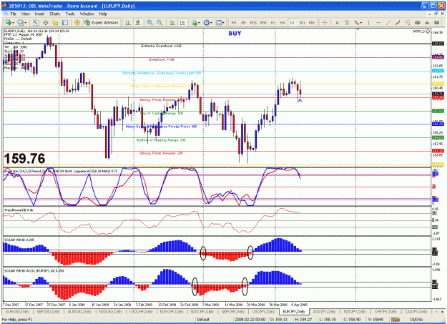The image size is (447, 324).
Task: Click the Arrows drawing tool icon
Action: click(357, 23)
